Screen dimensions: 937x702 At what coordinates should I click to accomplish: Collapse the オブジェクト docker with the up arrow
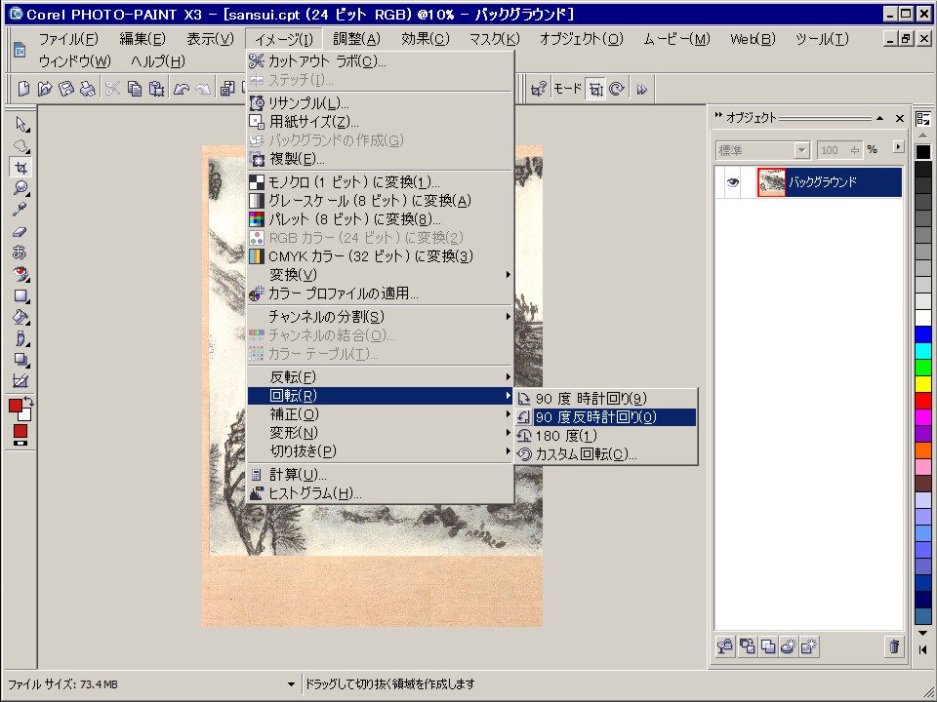coord(879,118)
